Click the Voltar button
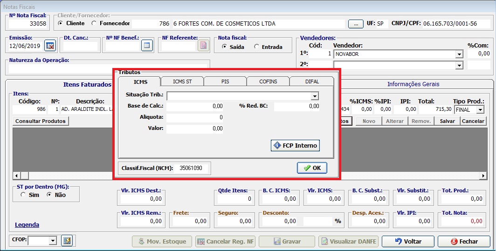 tap(408, 242)
